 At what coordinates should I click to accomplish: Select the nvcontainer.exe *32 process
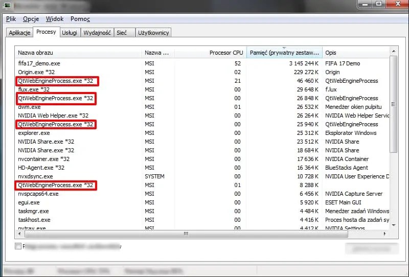coord(202,159)
